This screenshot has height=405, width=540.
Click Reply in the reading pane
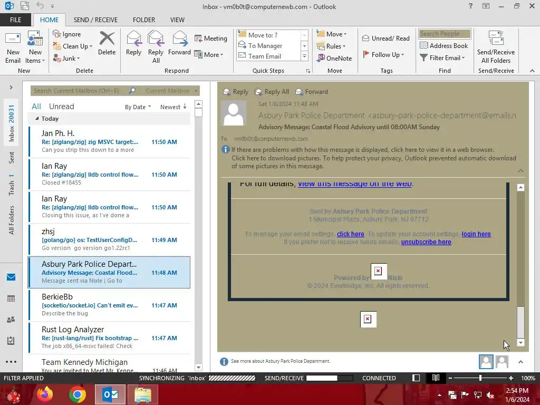click(236, 92)
